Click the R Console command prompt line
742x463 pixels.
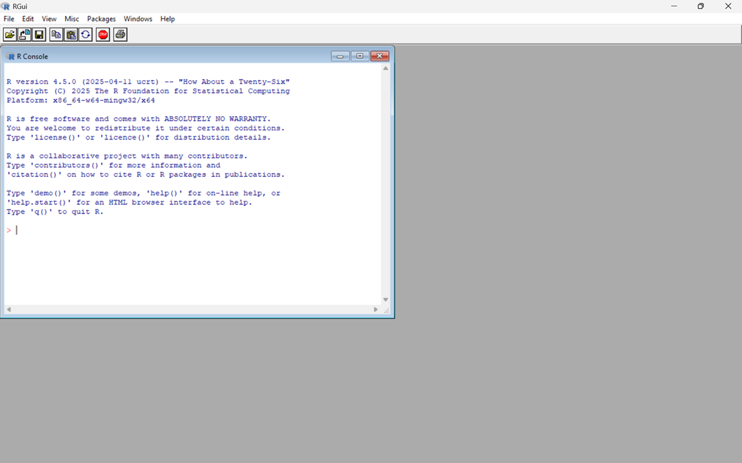(x=193, y=230)
